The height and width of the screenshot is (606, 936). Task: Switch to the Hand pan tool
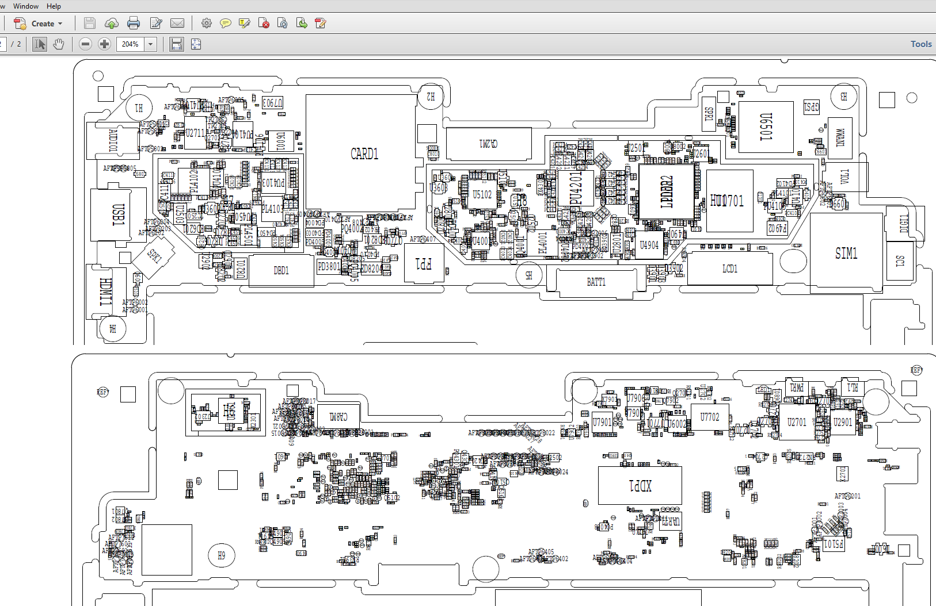click(58, 44)
